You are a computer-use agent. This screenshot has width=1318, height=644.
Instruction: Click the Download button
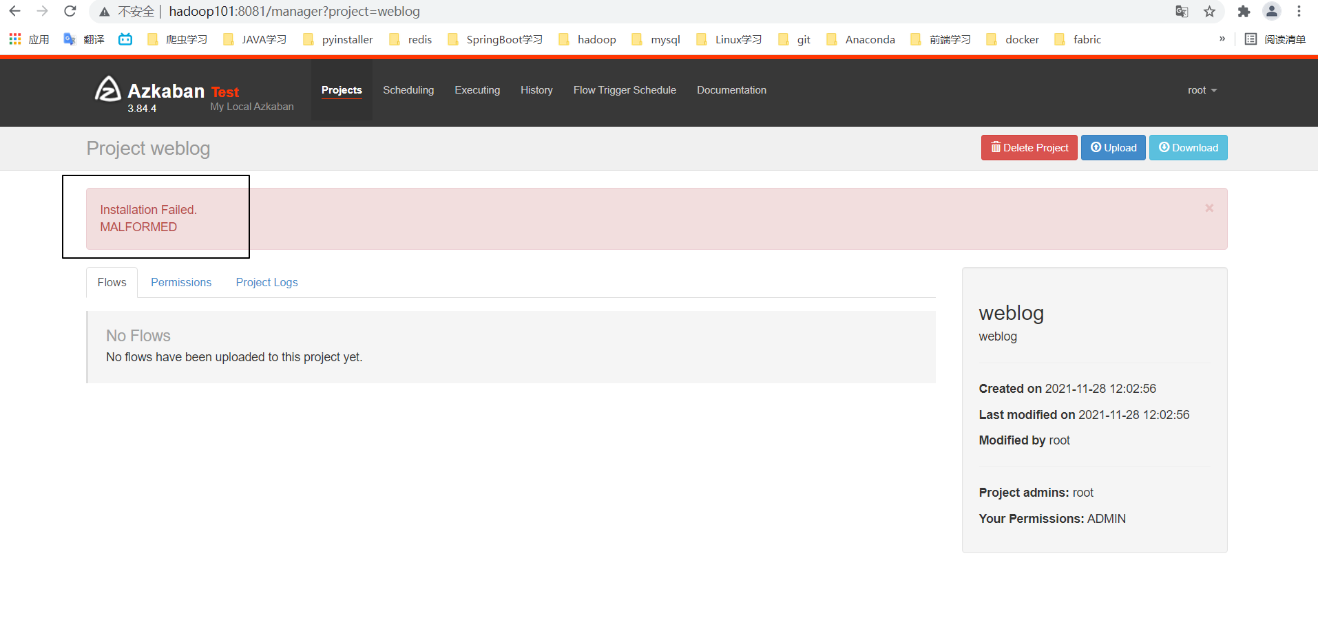pyautogui.click(x=1189, y=148)
